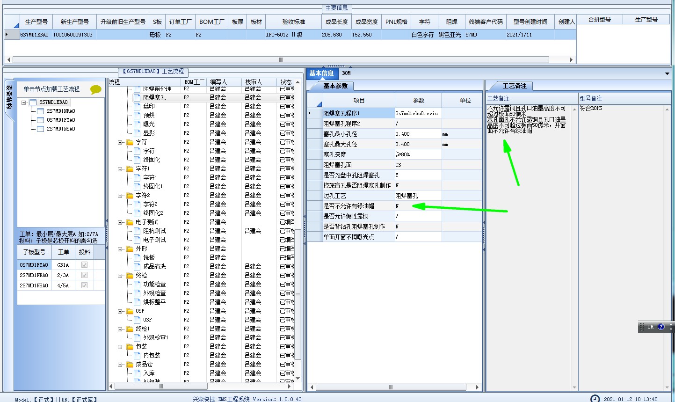Switch to the BOM tab
Image resolution: width=675 pixels, height=402 pixels.
(x=346, y=73)
